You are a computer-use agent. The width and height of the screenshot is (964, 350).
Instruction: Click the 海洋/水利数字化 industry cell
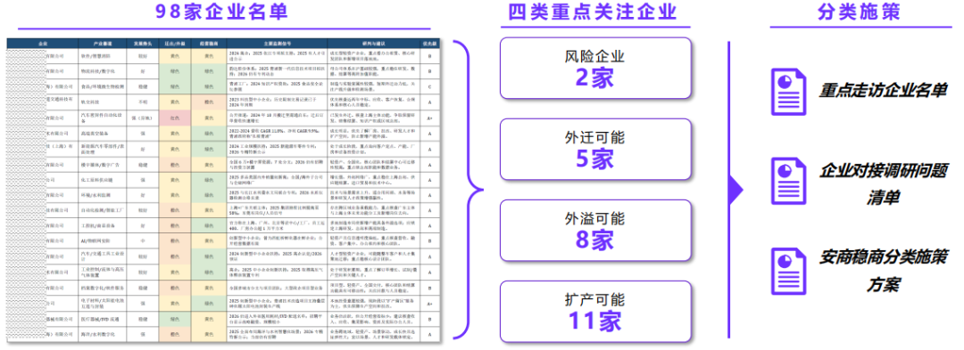pos(103,334)
